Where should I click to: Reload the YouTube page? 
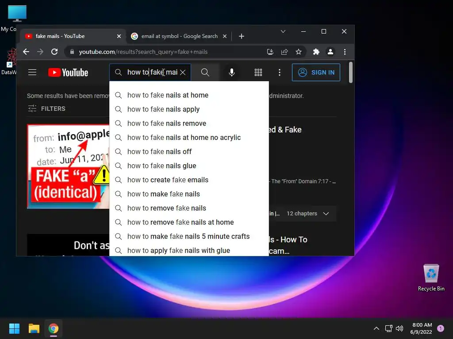54,52
